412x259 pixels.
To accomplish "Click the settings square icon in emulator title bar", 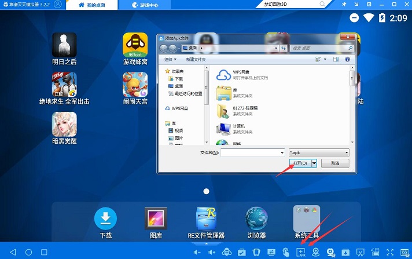I will point(369,4).
